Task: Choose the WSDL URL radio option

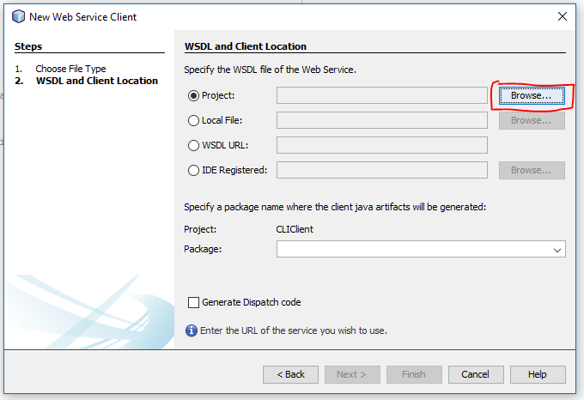Action: coord(193,145)
